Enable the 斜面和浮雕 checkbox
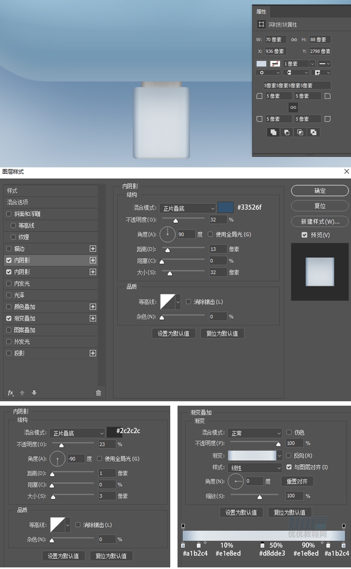This screenshot has height=569, width=351. click(x=9, y=214)
